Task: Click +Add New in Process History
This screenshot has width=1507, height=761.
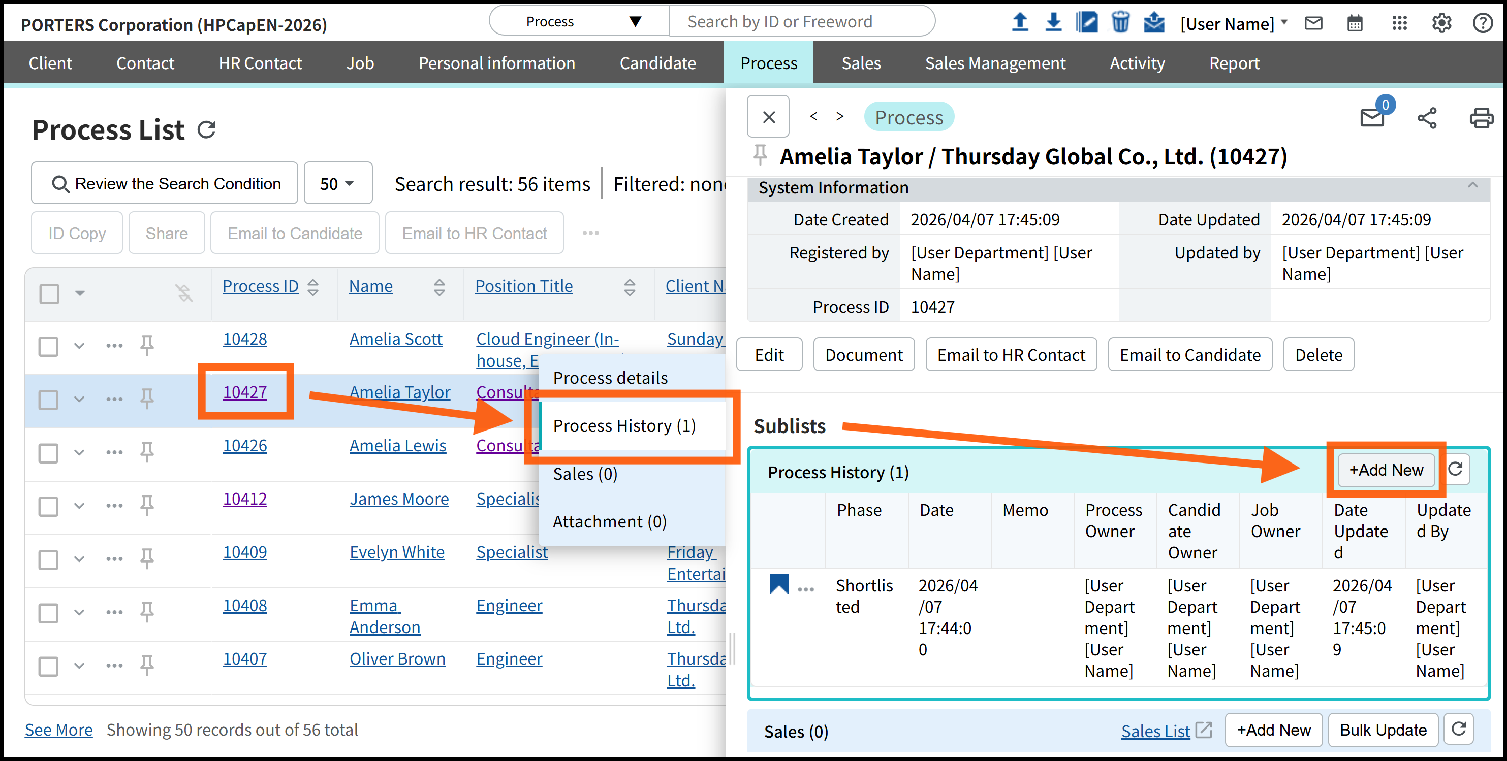Action: tap(1386, 470)
